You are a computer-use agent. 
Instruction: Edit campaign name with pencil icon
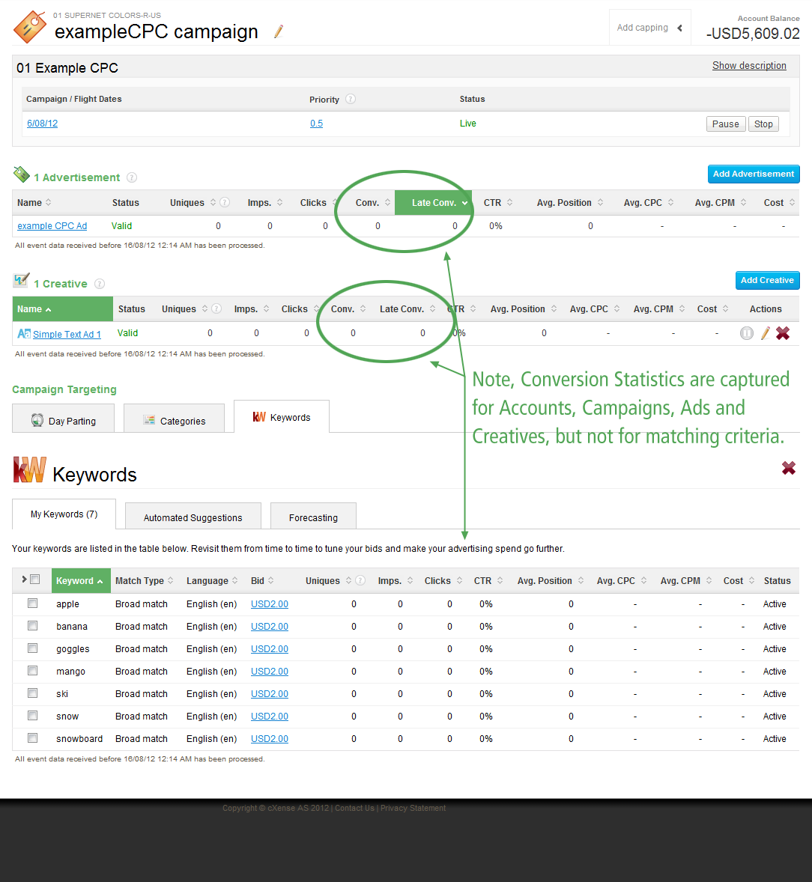pyautogui.click(x=279, y=32)
